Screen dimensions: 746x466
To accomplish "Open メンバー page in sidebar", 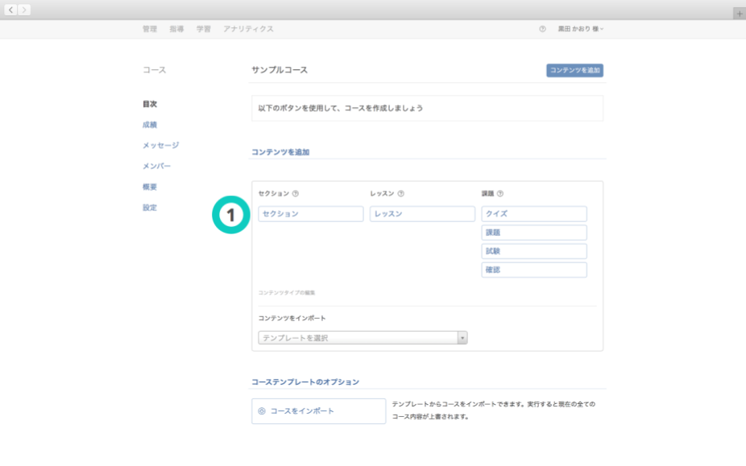I will [156, 166].
